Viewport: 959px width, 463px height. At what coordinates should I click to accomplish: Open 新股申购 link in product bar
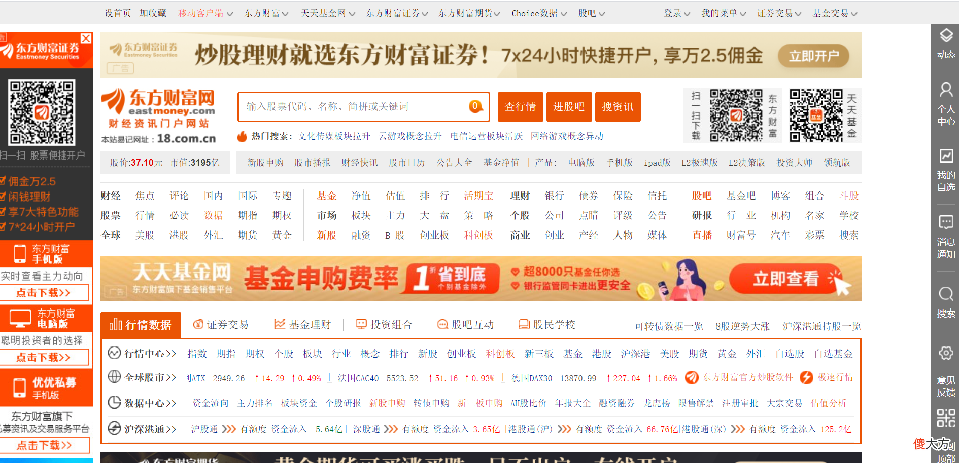click(265, 163)
